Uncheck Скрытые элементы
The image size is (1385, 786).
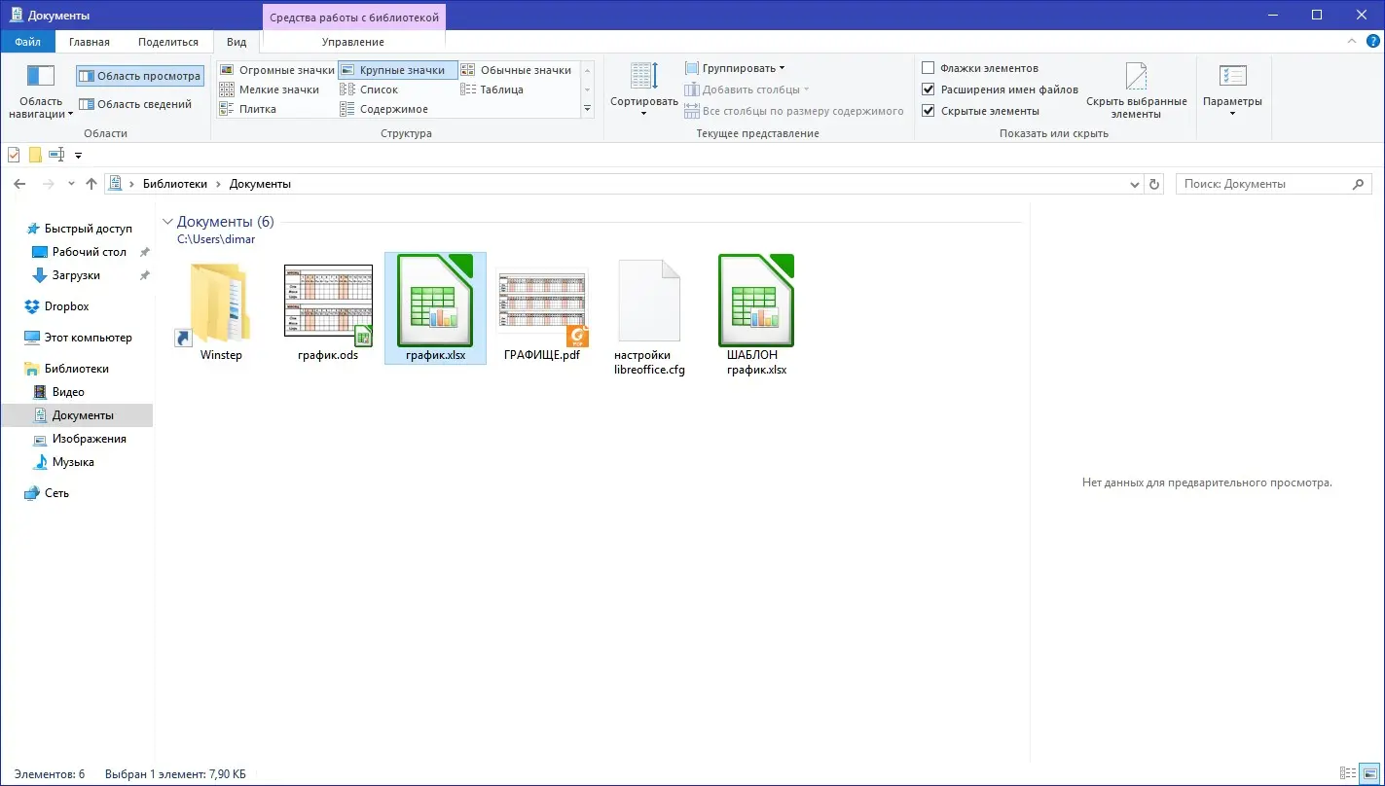click(x=929, y=111)
